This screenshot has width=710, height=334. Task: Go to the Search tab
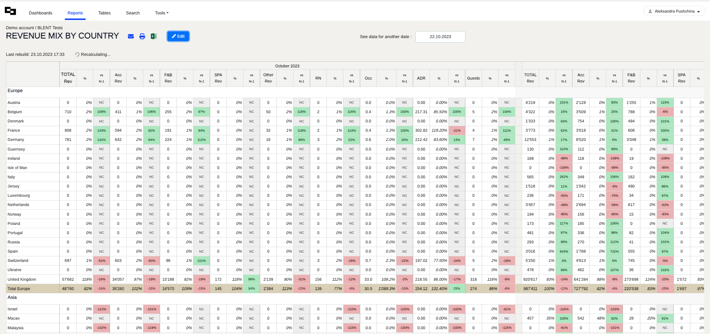133,13
